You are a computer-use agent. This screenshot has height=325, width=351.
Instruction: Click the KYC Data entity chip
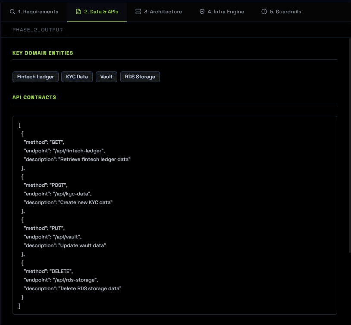(x=77, y=77)
